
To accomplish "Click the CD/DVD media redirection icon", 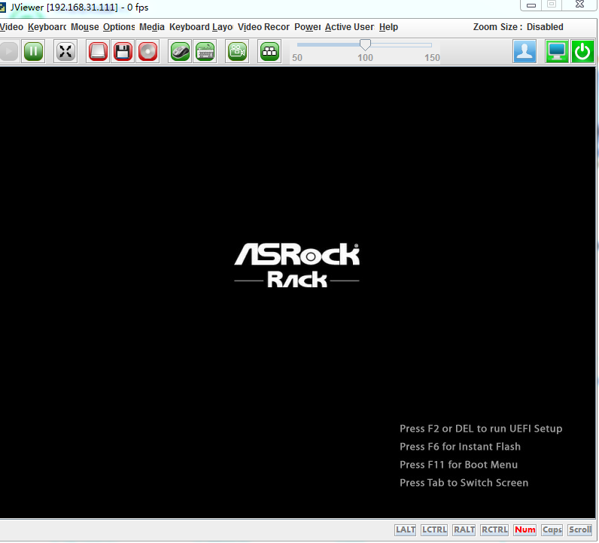I will point(148,51).
